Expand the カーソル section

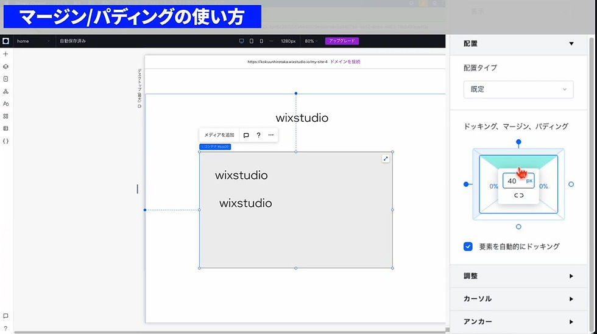pyautogui.click(x=518, y=299)
